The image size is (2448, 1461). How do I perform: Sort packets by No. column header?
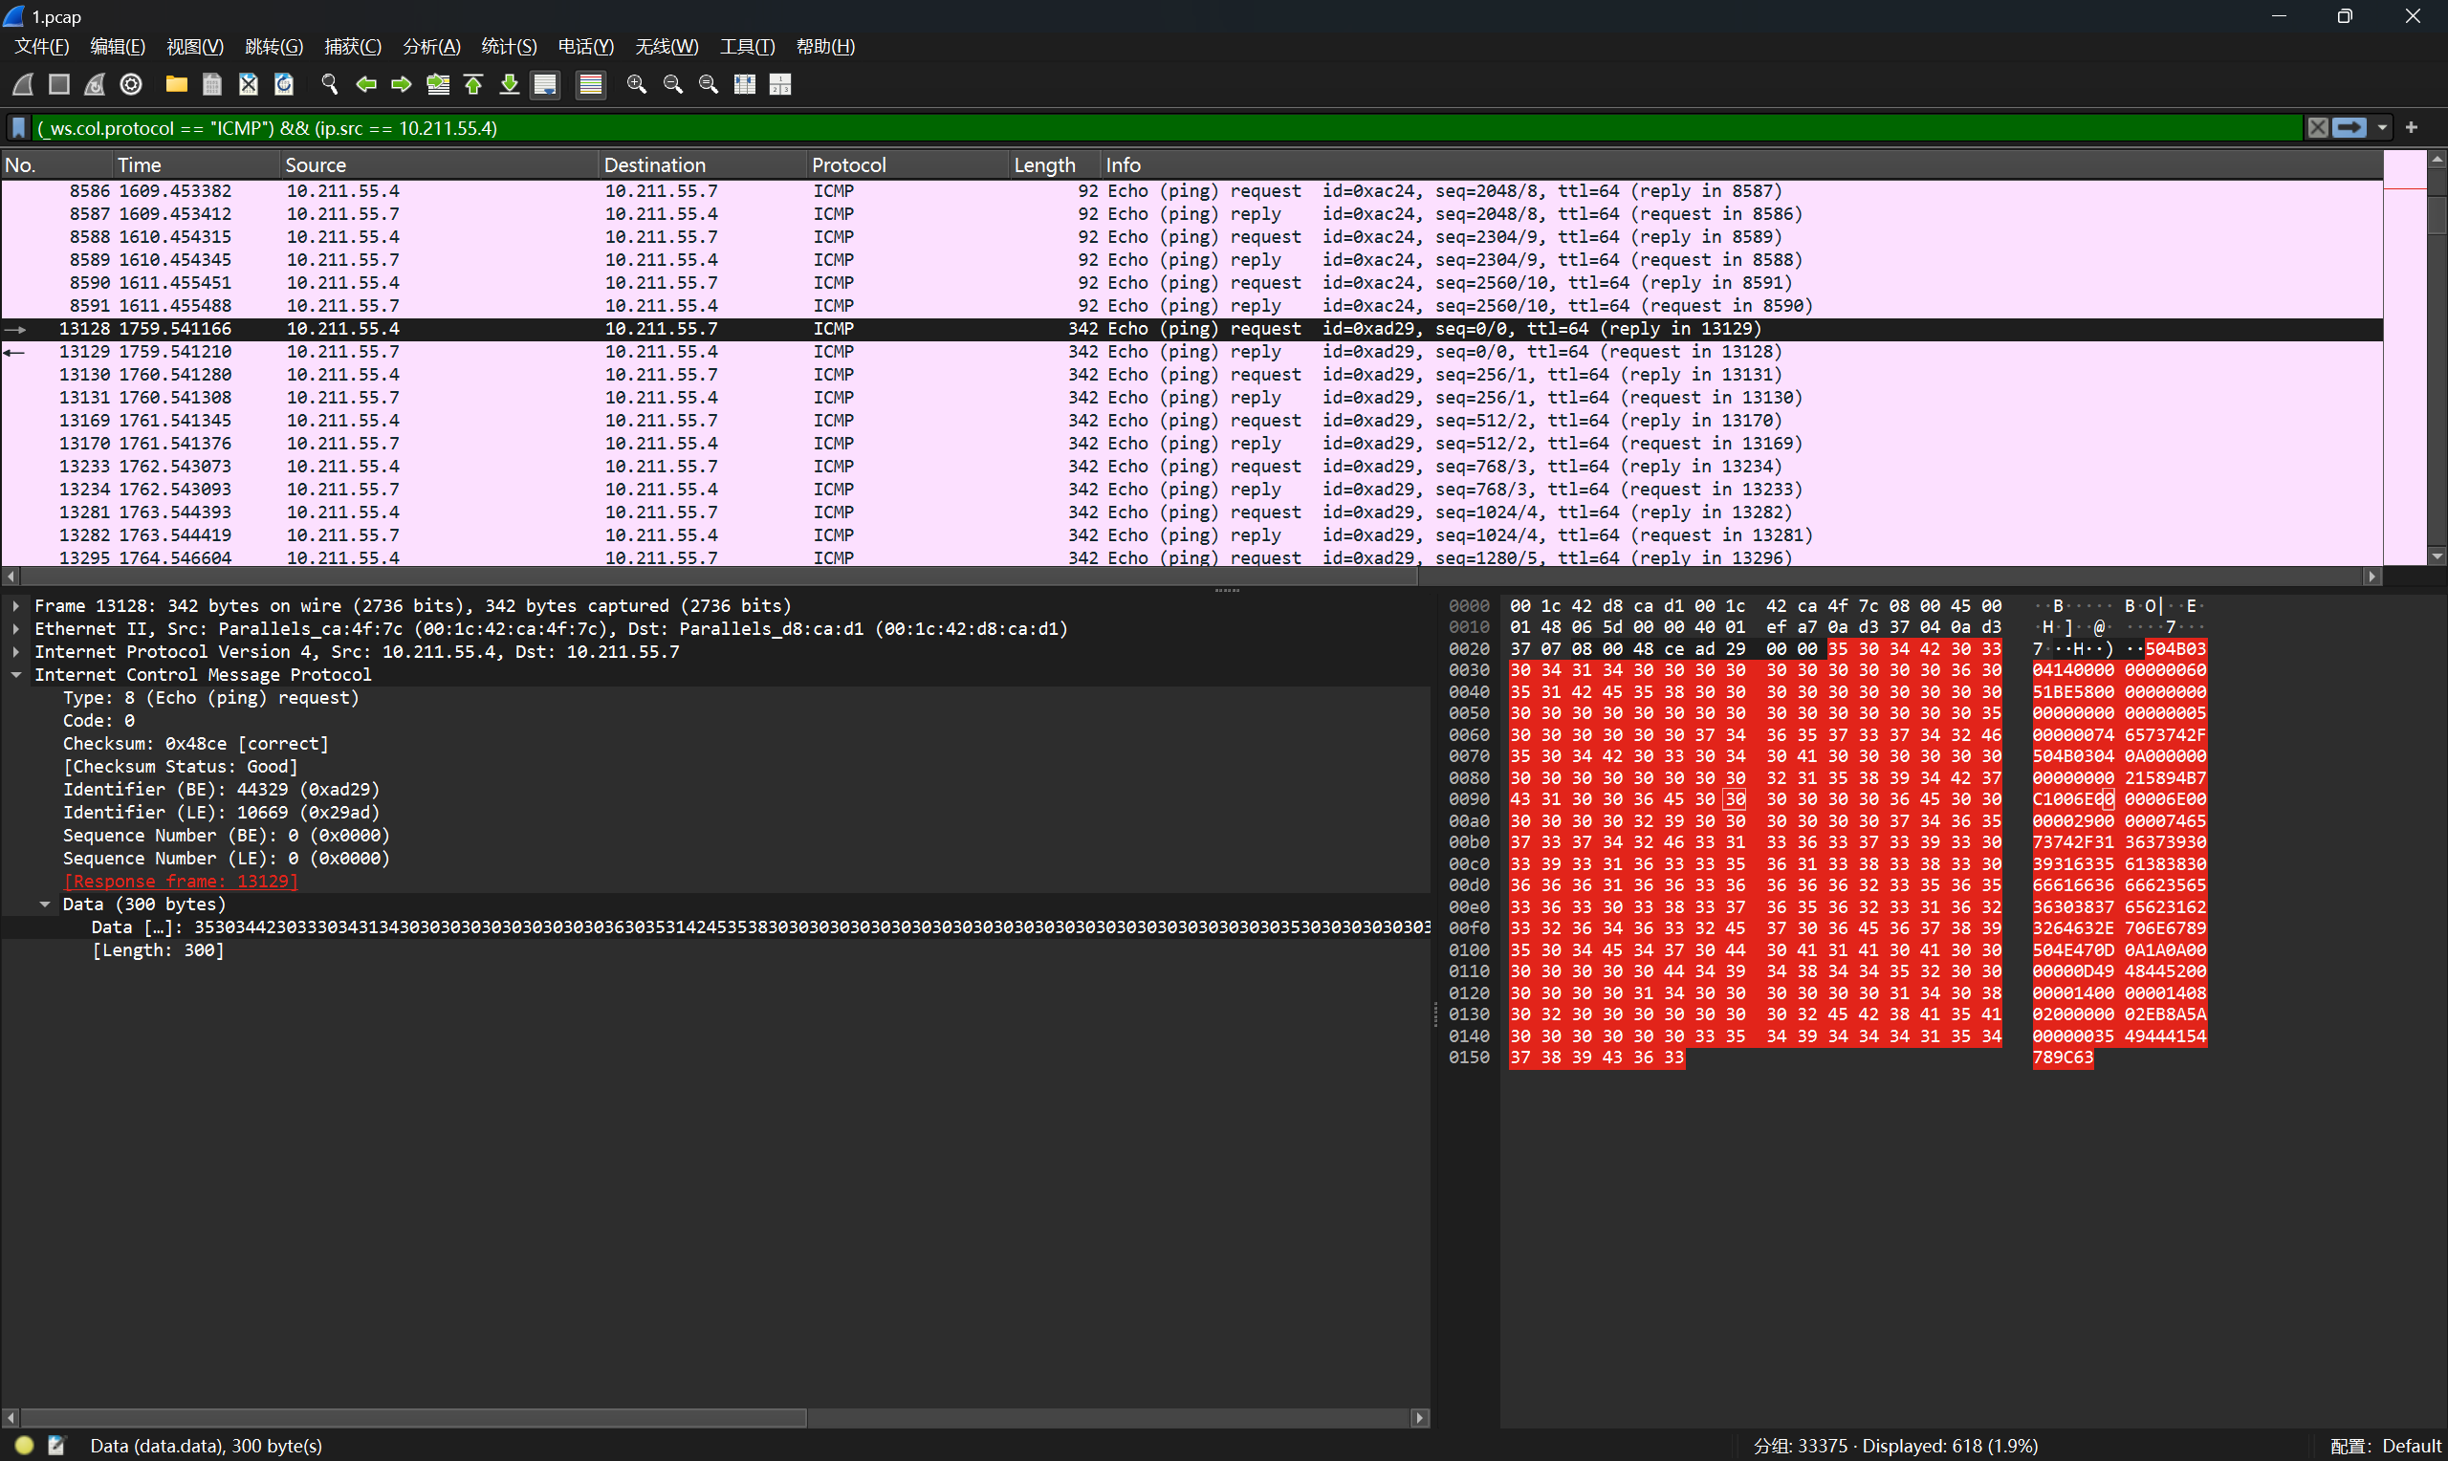[57, 165]
